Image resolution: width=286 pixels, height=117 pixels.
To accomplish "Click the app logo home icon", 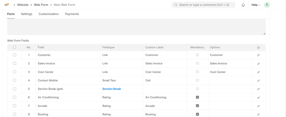I will click(x=7, y=5).
